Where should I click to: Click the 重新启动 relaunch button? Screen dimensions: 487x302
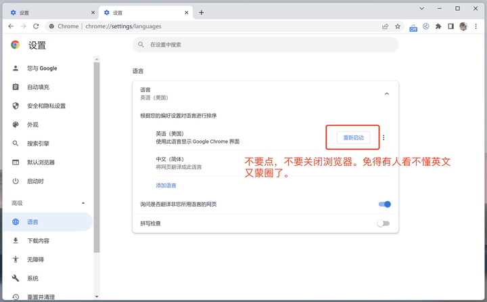pyautogui.click(x=354, y=137)
